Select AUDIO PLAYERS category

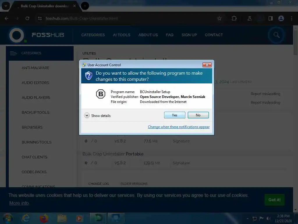tap(36, 97)
